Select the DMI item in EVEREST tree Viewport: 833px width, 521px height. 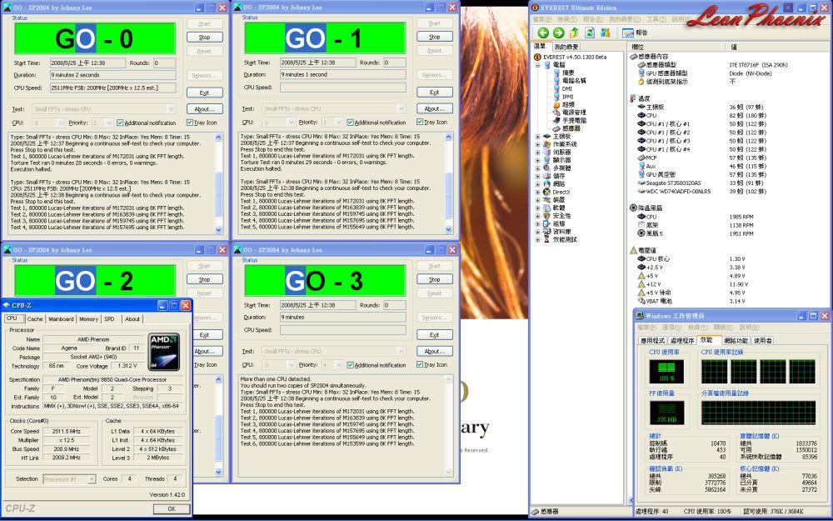[x=566, y=89]
